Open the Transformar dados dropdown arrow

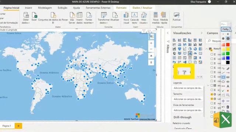click(107, 23)
